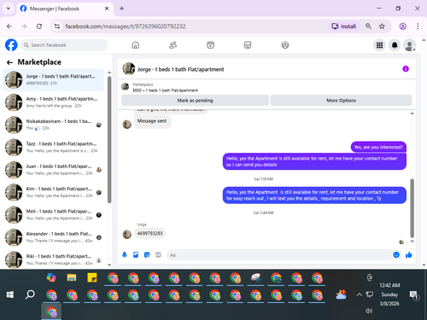Open Sticky Notes from the taskbar
This screenshot has width=427, height=320.
click(92, 277)
